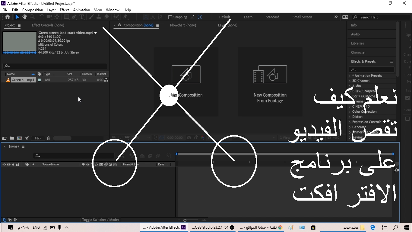The width and height of the screenshot is (412, 232).
Task: Switch to Small Screen workspace
Action: (302, 17)
